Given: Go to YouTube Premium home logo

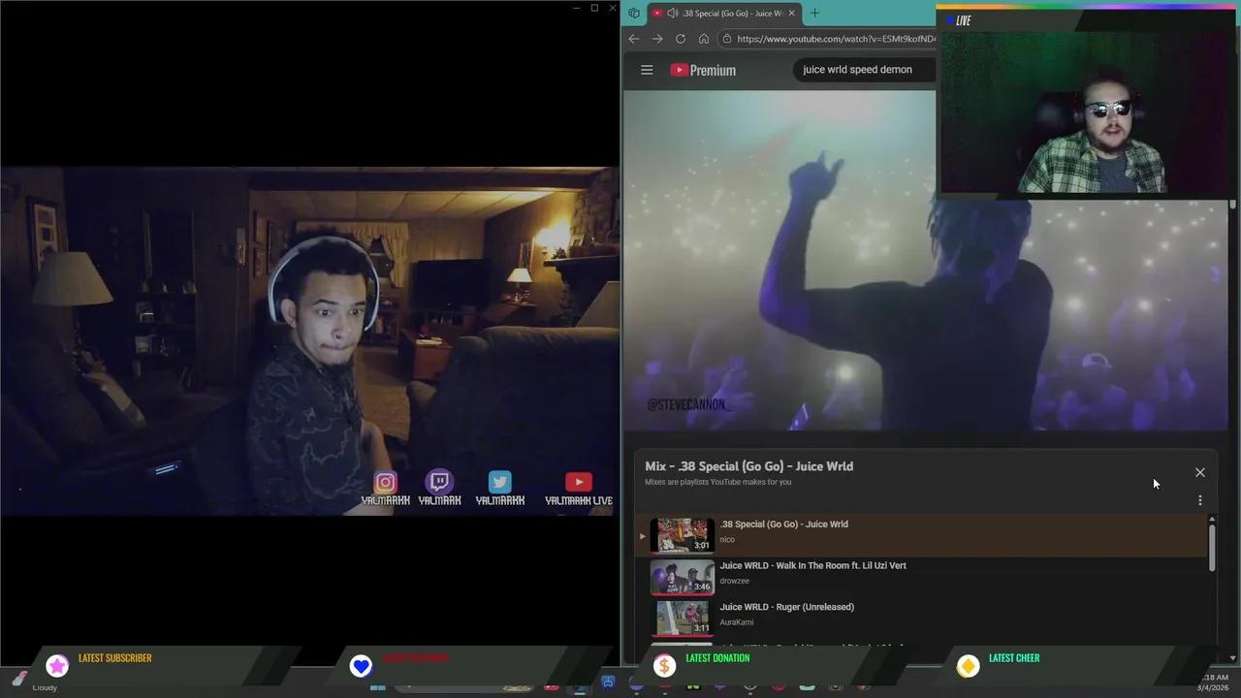Looking at the screenshot, I should pyautogui.click(x=703, y=70).
